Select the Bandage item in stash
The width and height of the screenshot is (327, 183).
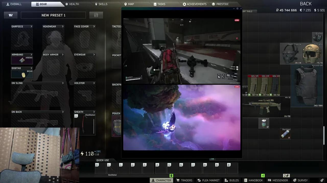(285, 134)
